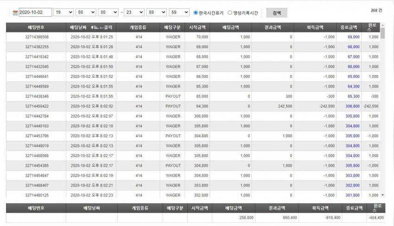
Task: Click ending amount link 302,800
Action: click(353, 185)
